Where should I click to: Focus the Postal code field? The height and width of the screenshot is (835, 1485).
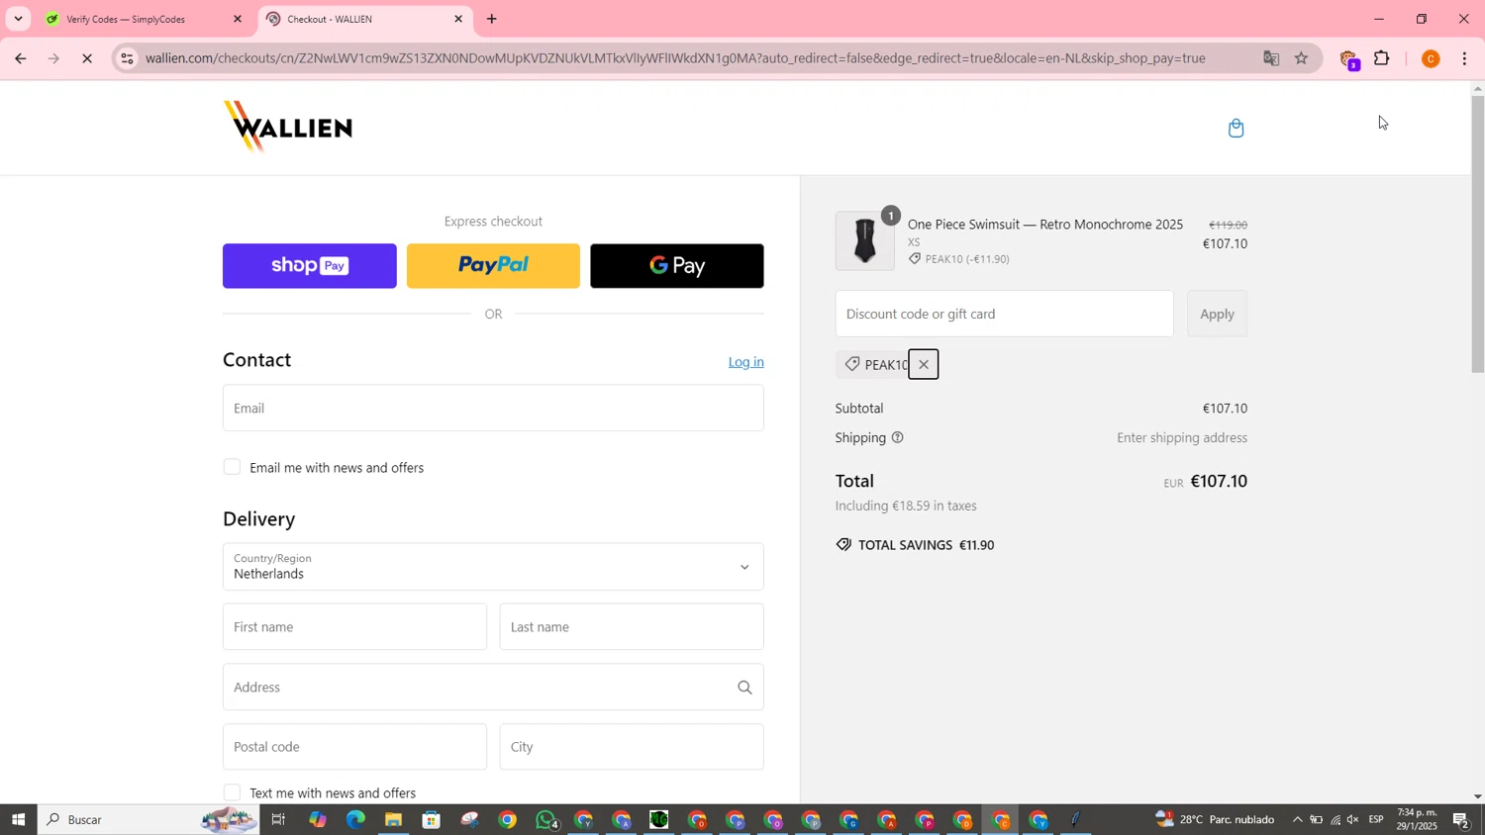click(x=354, y=747)
